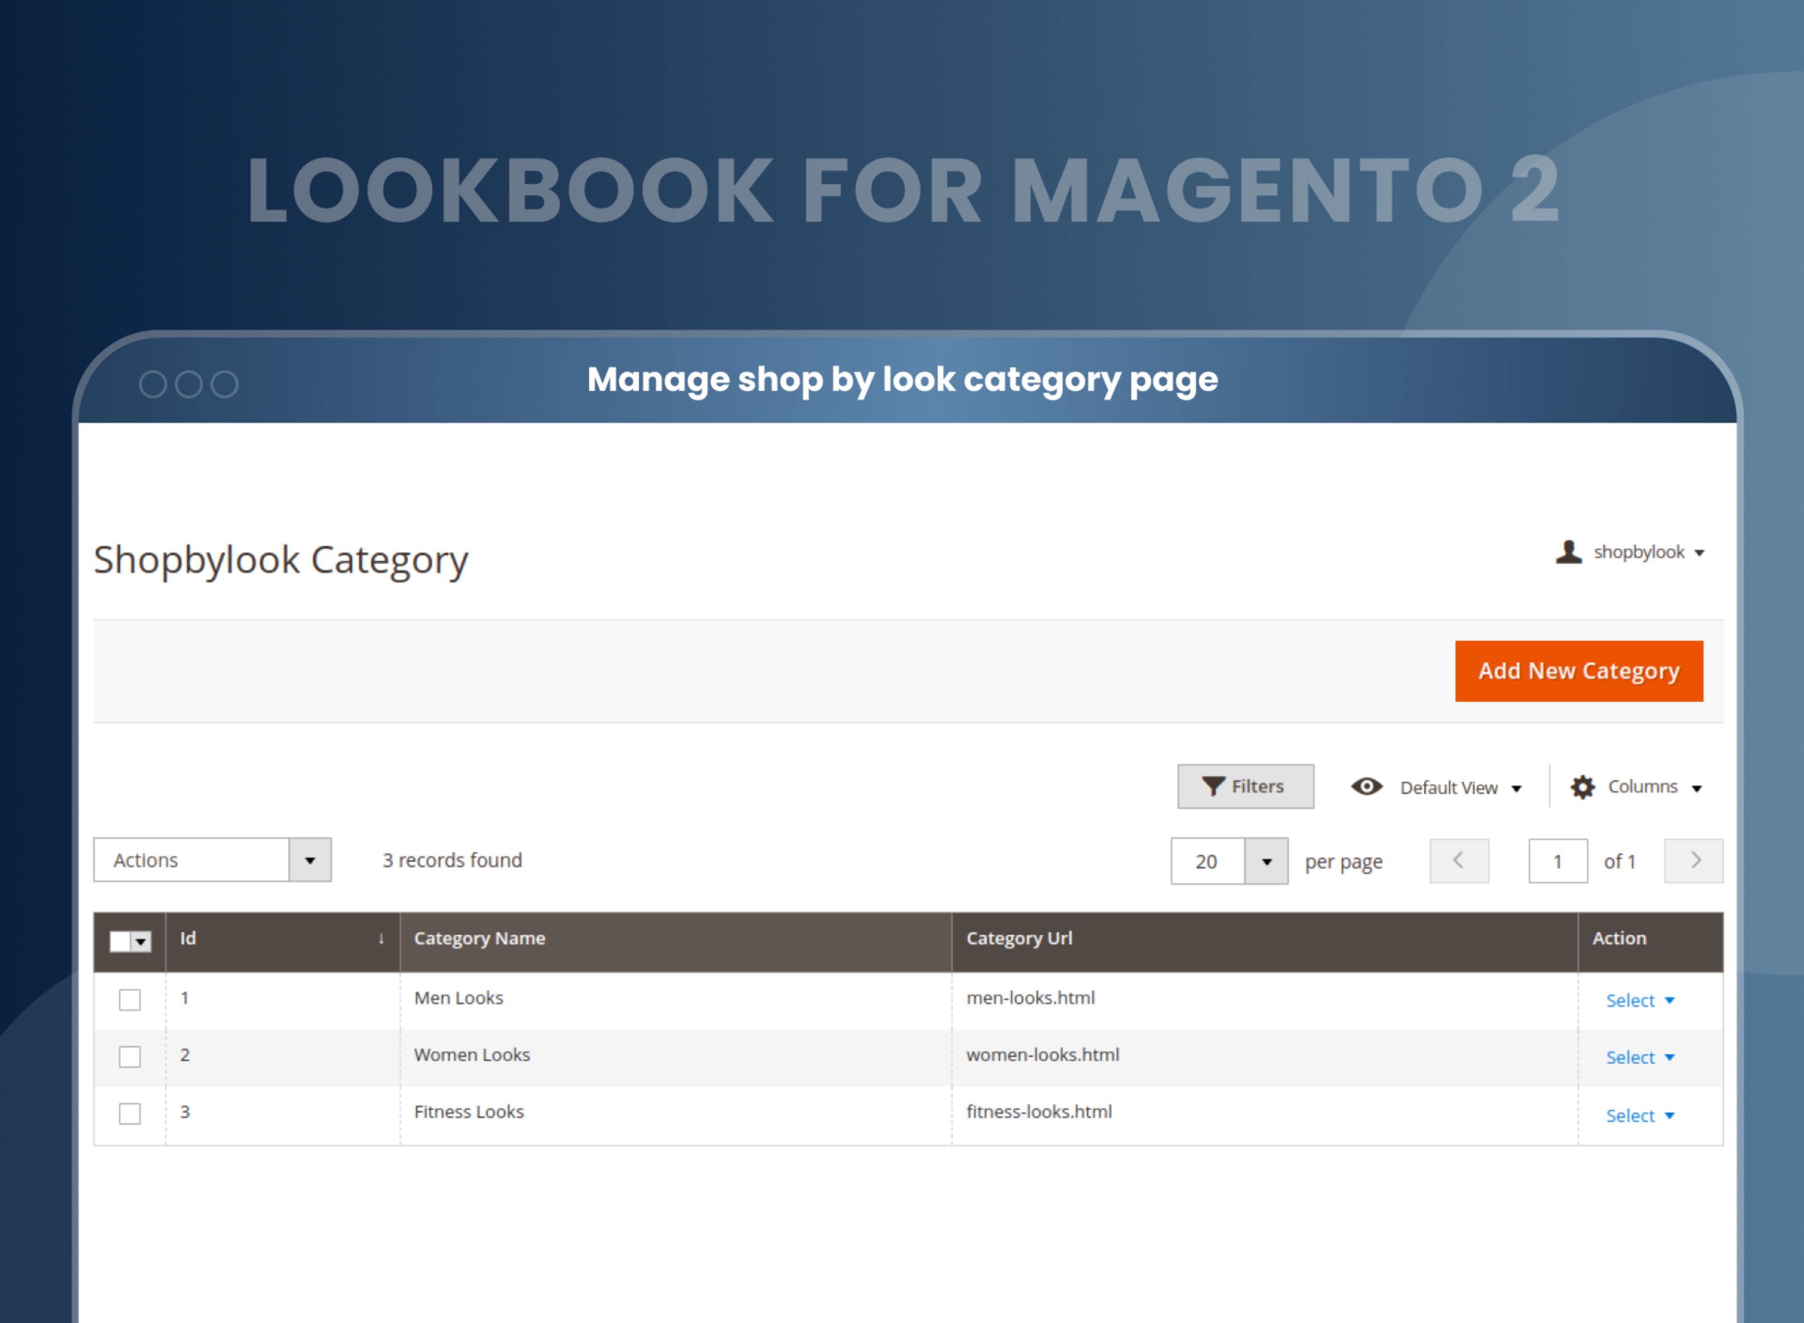Image resolution: width=1804 pixels, height=1323 pixels.
Task: Click the Default View eye icon
Action: coord(1367,786)
